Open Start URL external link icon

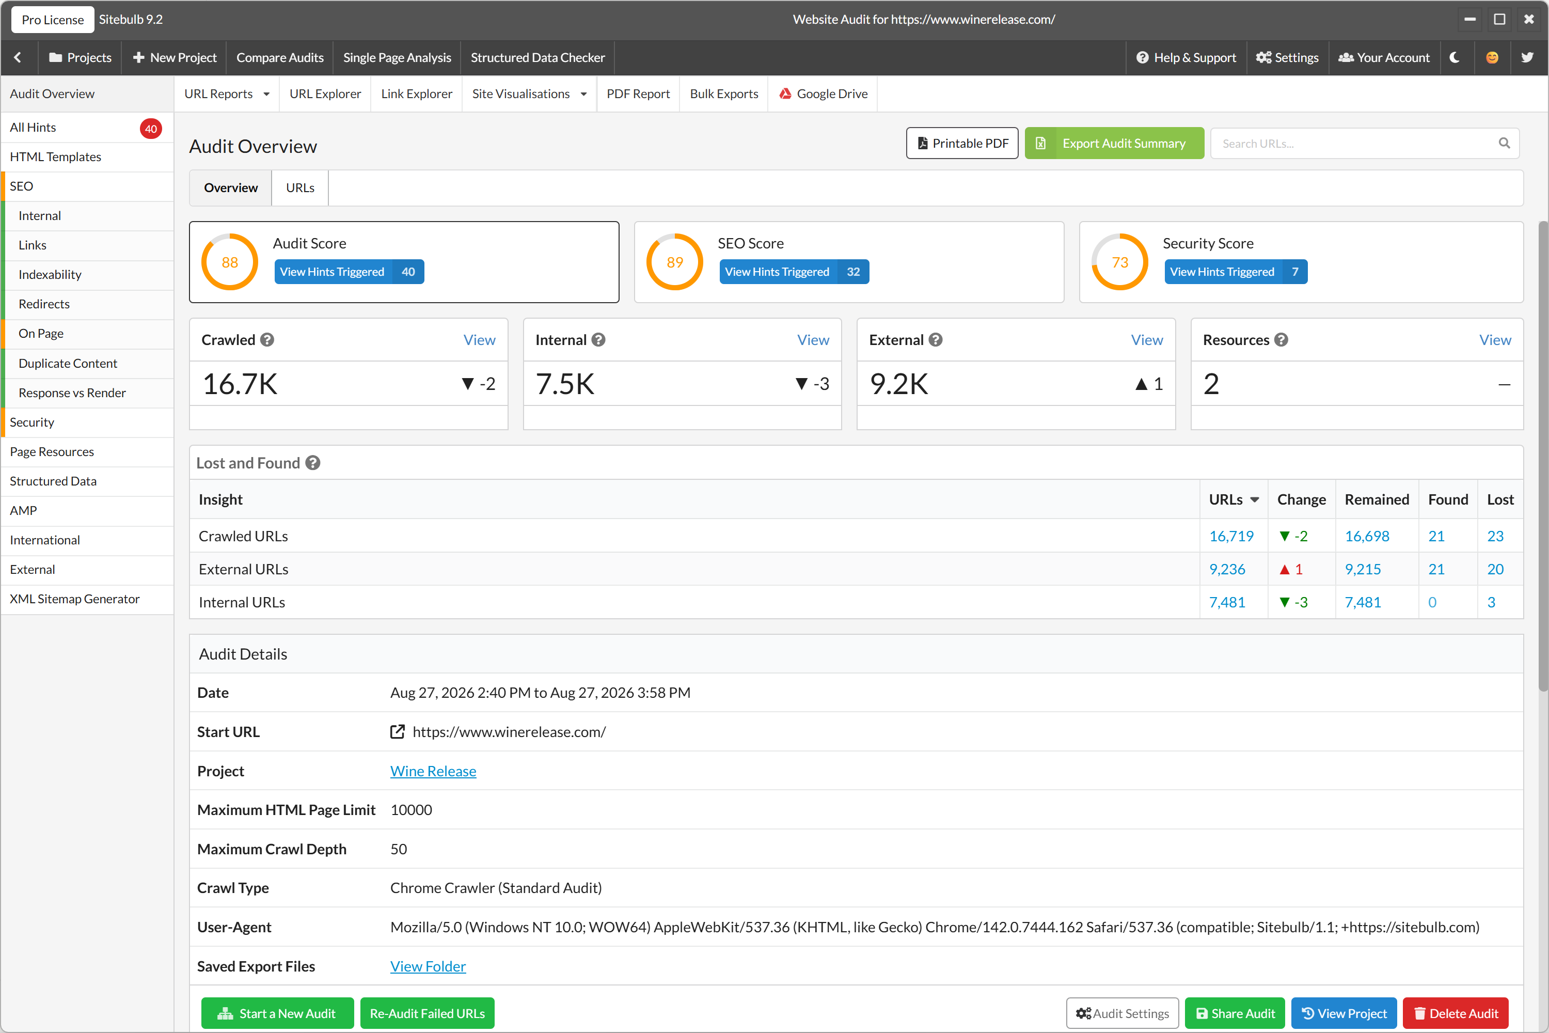click(x=397, y=732)
